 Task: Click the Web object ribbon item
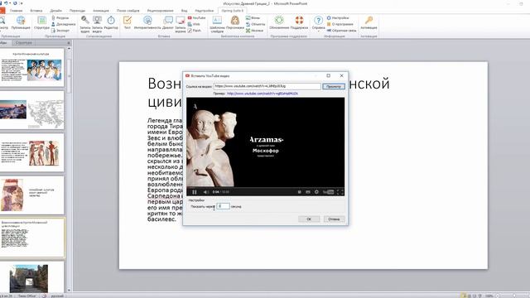(194, 24)
